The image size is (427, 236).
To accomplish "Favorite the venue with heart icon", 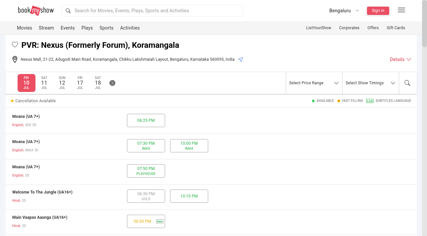I will point(15,44).
